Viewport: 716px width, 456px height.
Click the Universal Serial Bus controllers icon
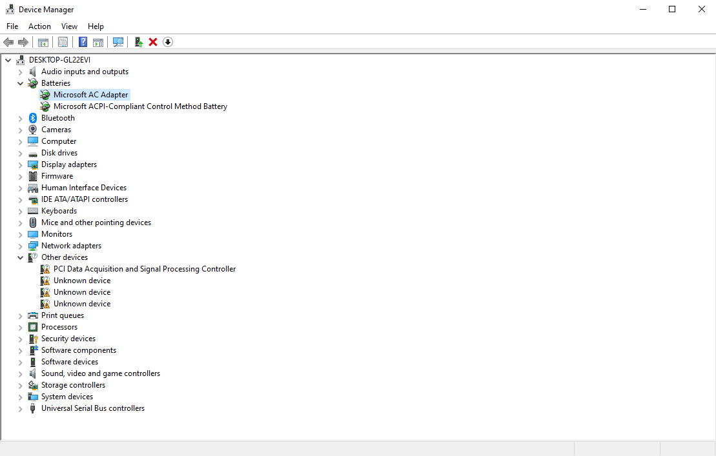[x=33, y=408]
